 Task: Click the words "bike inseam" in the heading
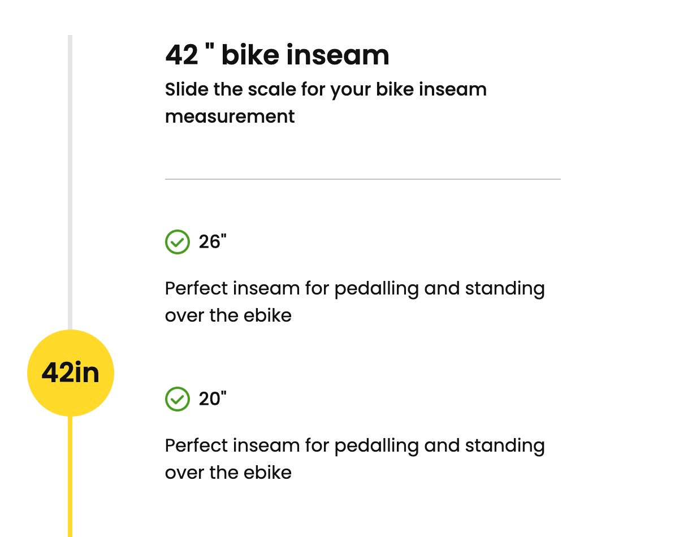pos(305,55)
